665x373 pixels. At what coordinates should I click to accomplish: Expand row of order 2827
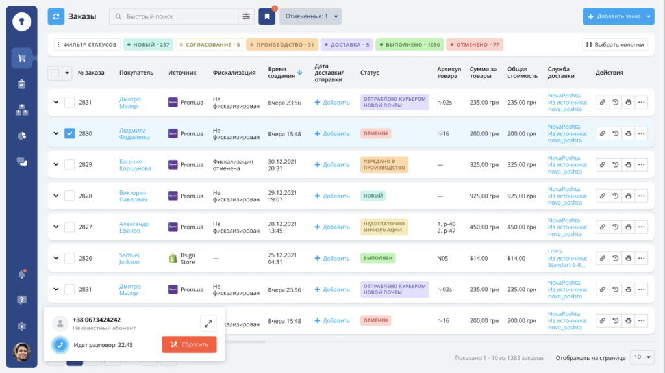[56, 227]
